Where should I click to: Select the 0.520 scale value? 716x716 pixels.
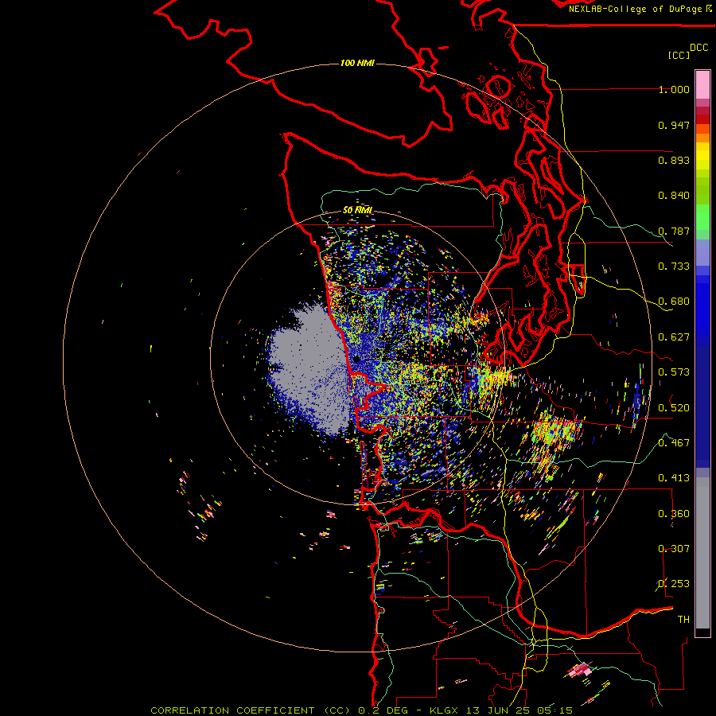674,408
